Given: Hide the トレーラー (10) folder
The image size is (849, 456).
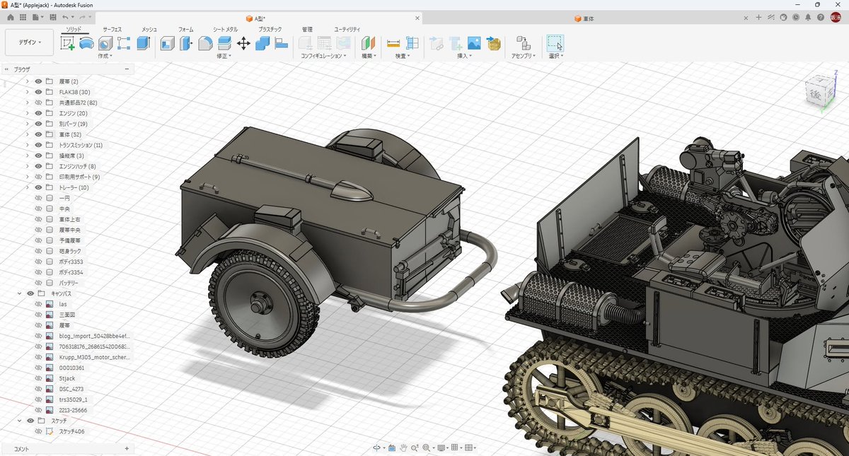Looking at the screenshot, I should (x=38, y=187).
